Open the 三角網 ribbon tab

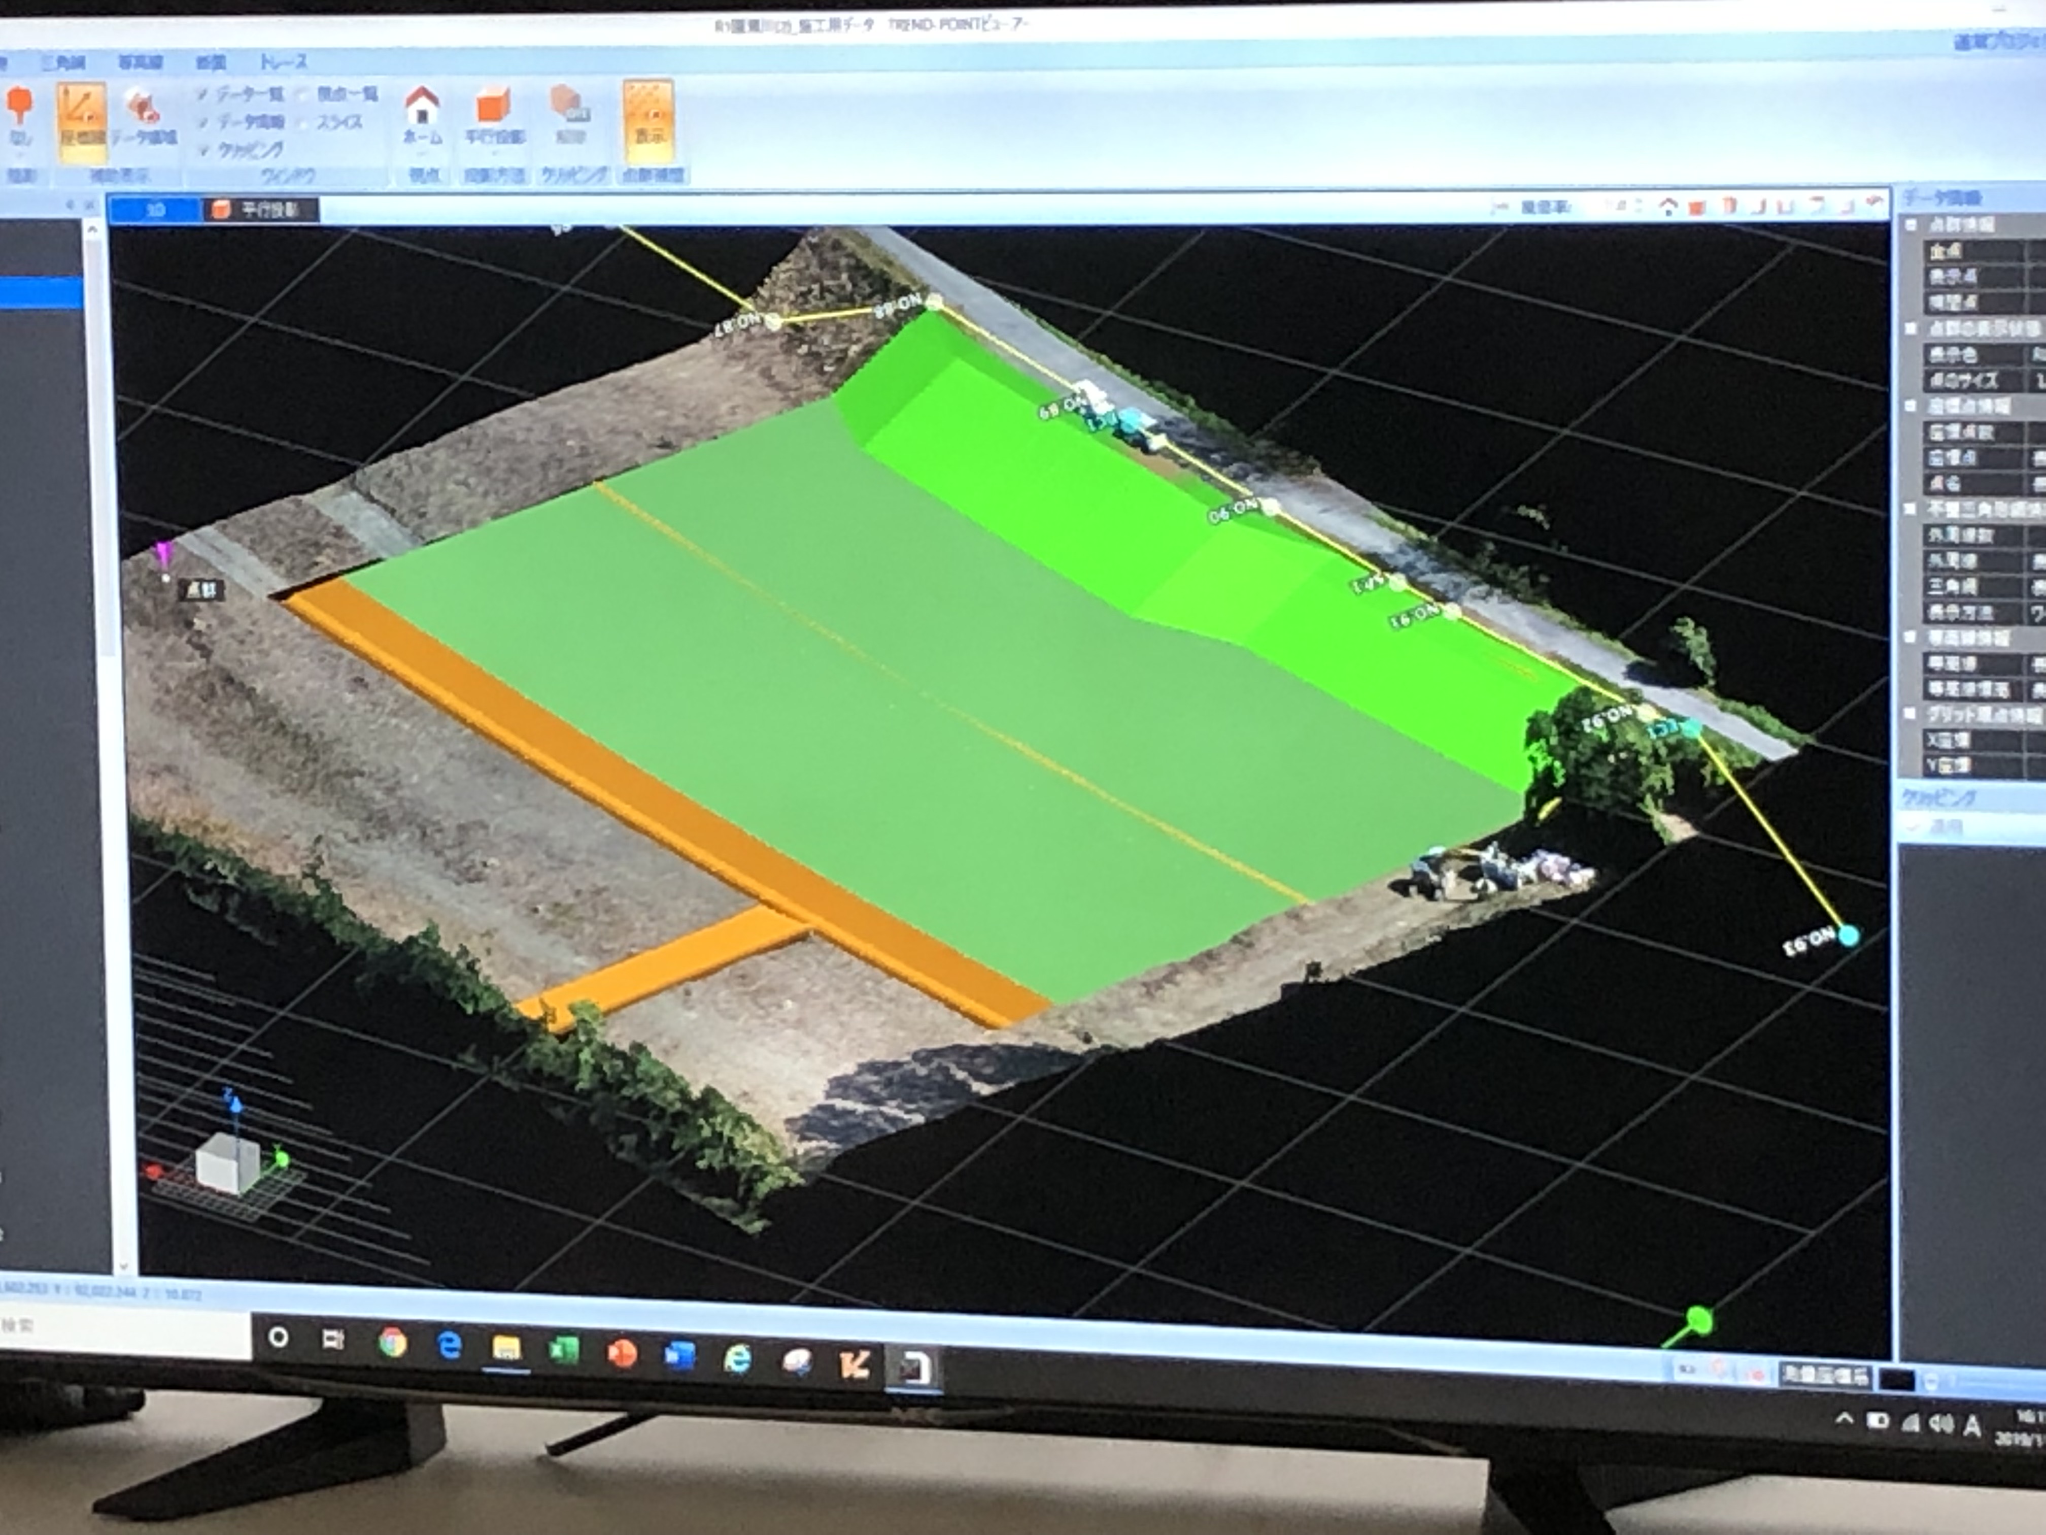[x=63, y=63]
